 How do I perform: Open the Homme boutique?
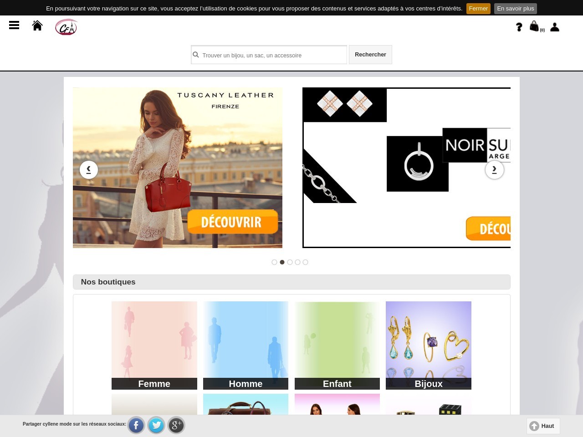tap(246, 346)
